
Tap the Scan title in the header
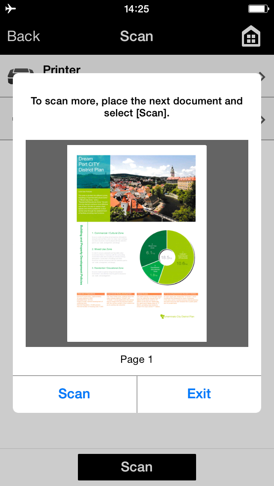(137, 36)
